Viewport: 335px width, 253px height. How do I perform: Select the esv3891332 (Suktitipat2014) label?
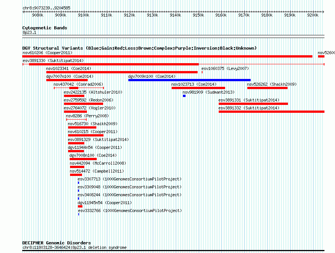point(249,108)
